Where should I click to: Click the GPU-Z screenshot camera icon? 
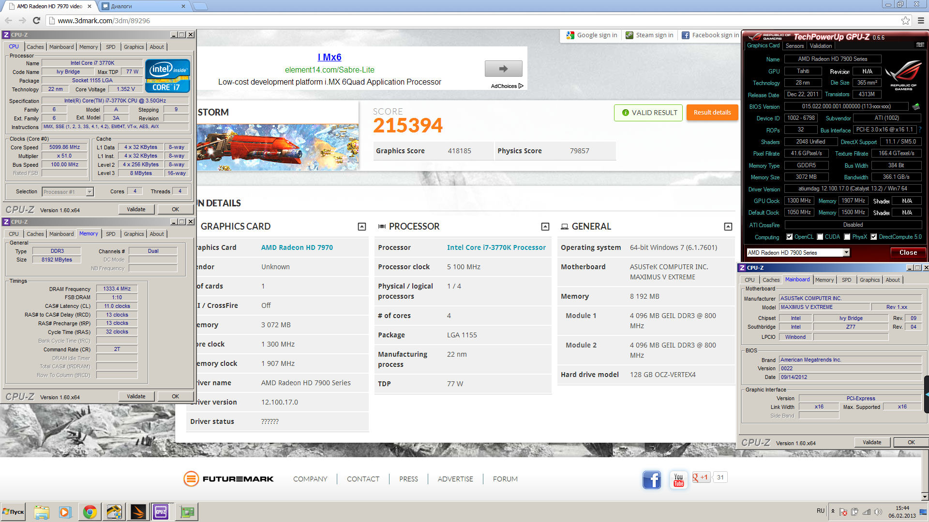(x=920, y=45)
